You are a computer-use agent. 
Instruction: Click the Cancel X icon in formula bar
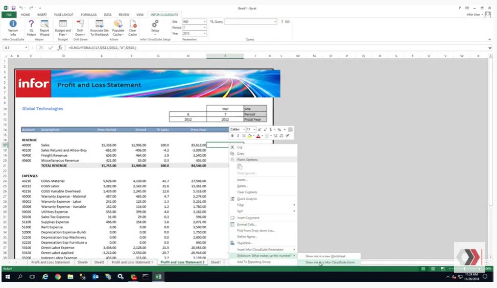click(41, 48)
